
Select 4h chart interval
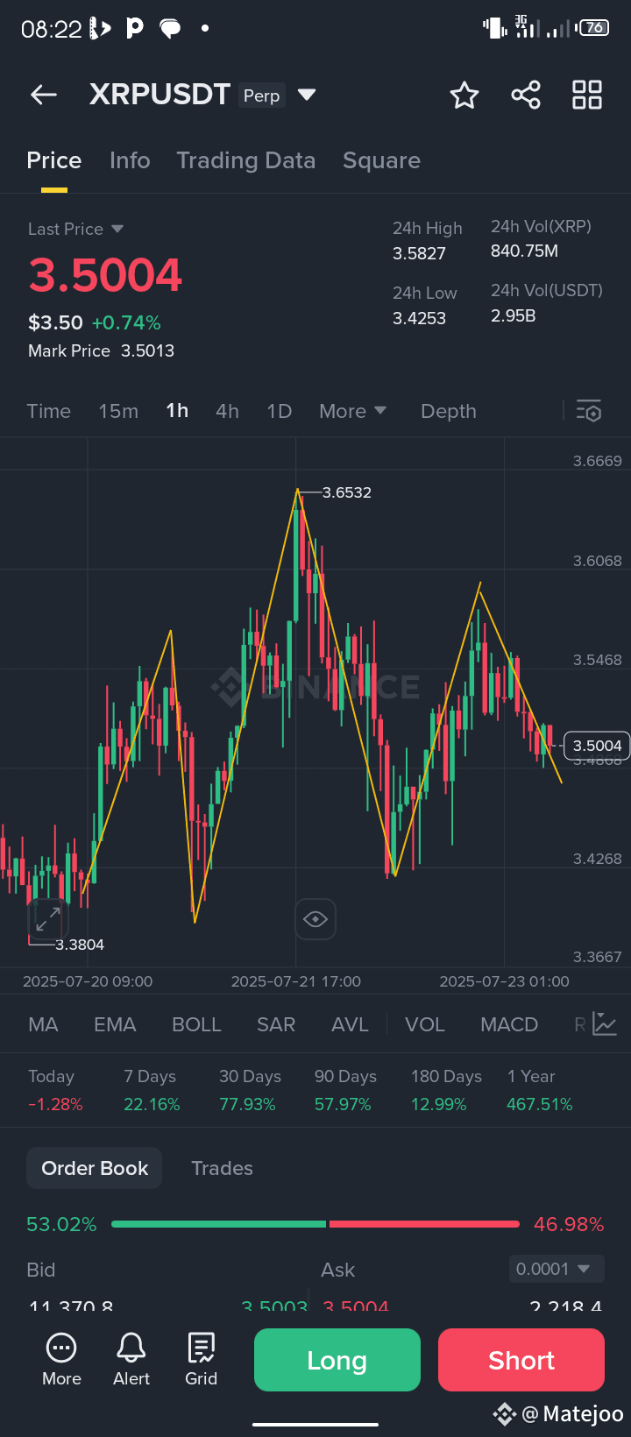click(228, 411)
